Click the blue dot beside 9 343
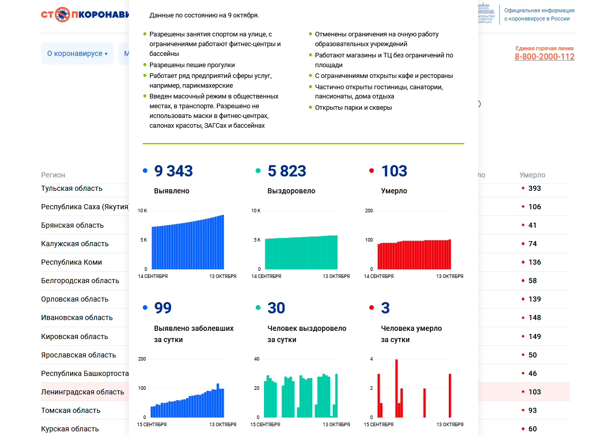 pos(145,171)
